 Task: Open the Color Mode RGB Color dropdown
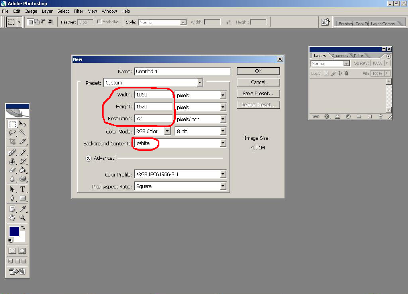click(x=152, y=131)
